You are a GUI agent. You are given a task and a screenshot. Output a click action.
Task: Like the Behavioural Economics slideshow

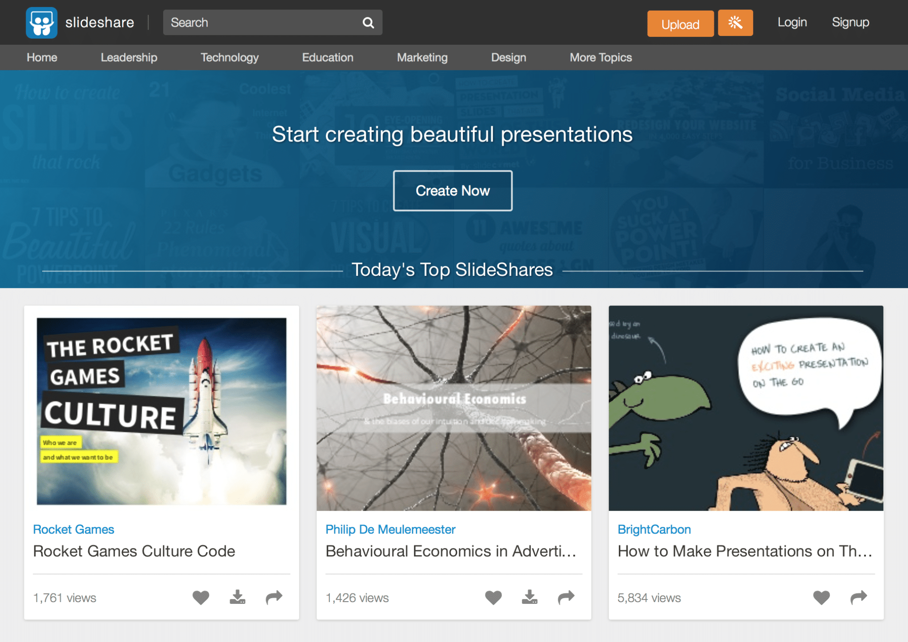pyautogui.click(x=493, y=597)
